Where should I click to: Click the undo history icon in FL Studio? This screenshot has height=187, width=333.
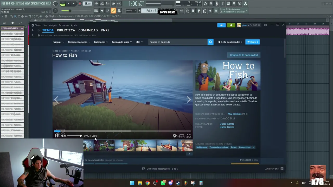205,4
